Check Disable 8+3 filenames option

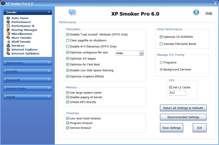coord(68,46)
